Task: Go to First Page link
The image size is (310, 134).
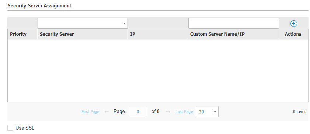Action: (90, 112)
